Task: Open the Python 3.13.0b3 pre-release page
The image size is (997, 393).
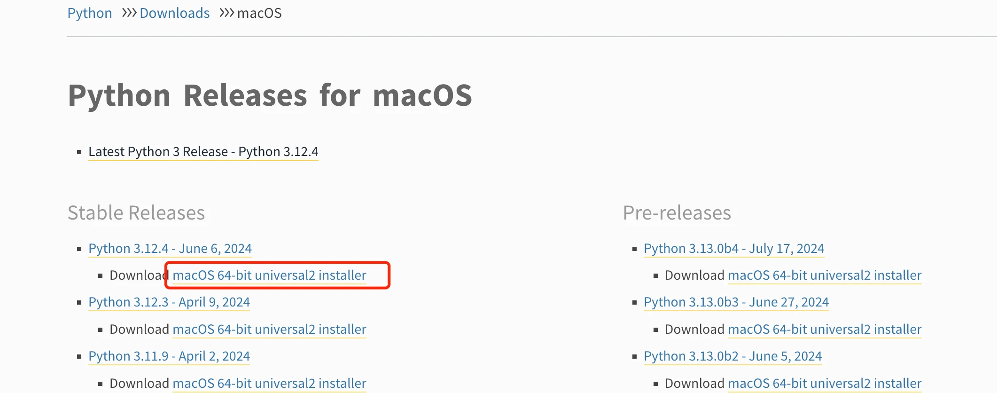Action: click(x=736, y=302)
